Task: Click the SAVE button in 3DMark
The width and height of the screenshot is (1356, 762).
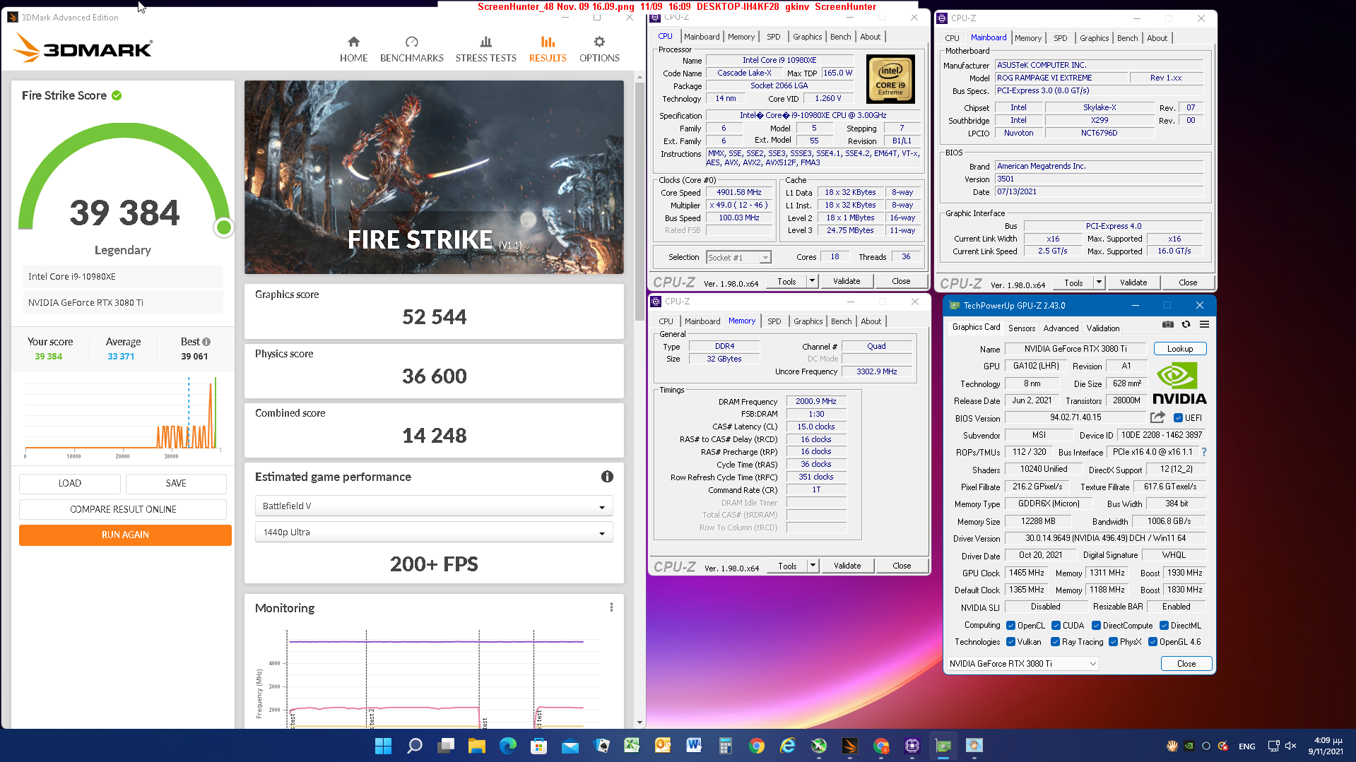Action: point(176,483)
